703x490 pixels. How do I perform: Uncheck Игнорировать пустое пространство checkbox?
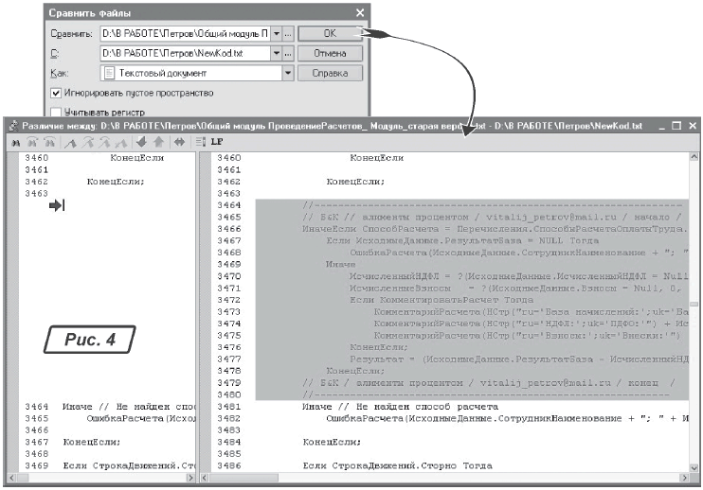[55, 93]
